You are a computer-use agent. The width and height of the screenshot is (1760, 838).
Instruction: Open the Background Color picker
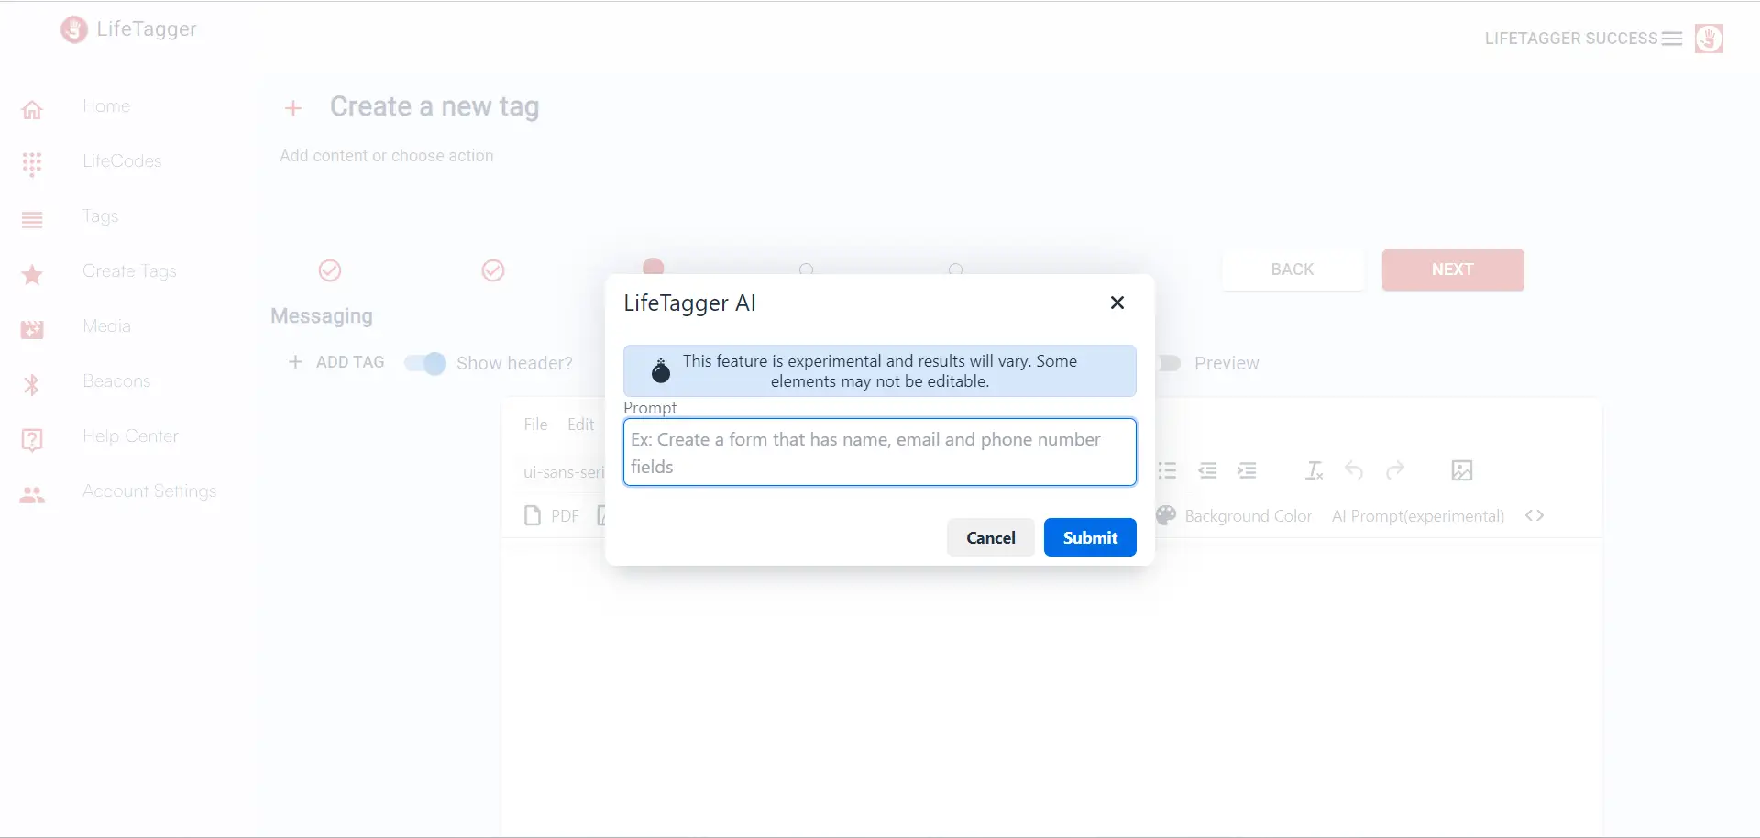(1234, 516)
